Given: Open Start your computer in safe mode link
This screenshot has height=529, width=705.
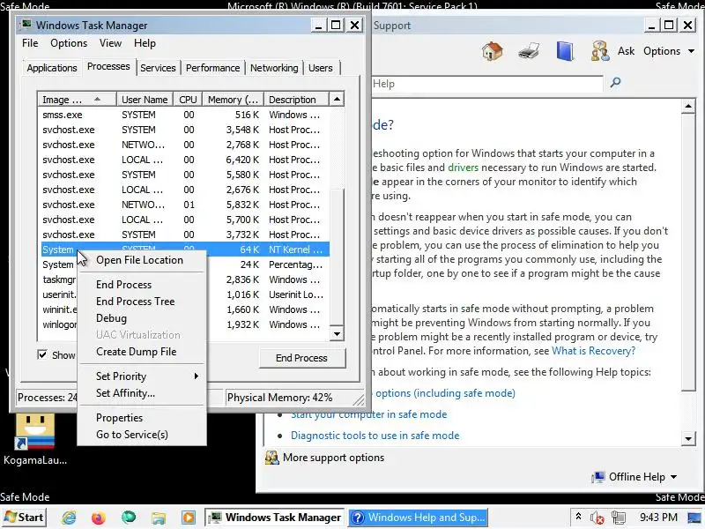Looking at the screenshot, I should (x=368, y=414).
